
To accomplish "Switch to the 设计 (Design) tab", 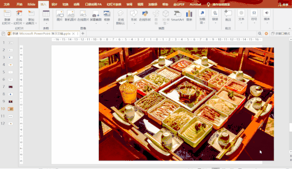I will click(54, 4).
